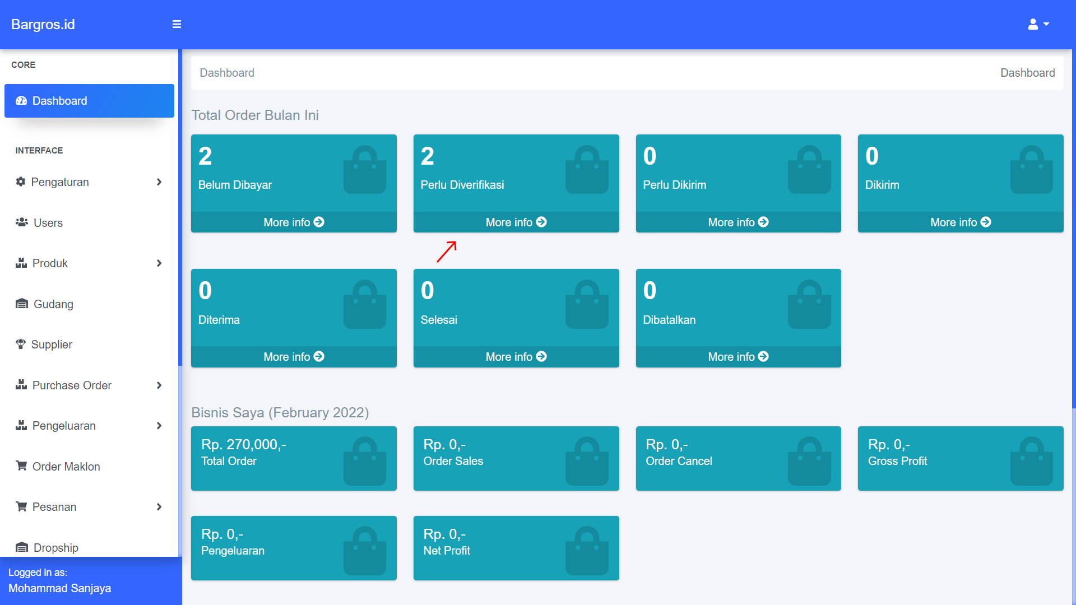
Task: Click the Purchase Order boxes icon
Action: [x=21, y=385]
